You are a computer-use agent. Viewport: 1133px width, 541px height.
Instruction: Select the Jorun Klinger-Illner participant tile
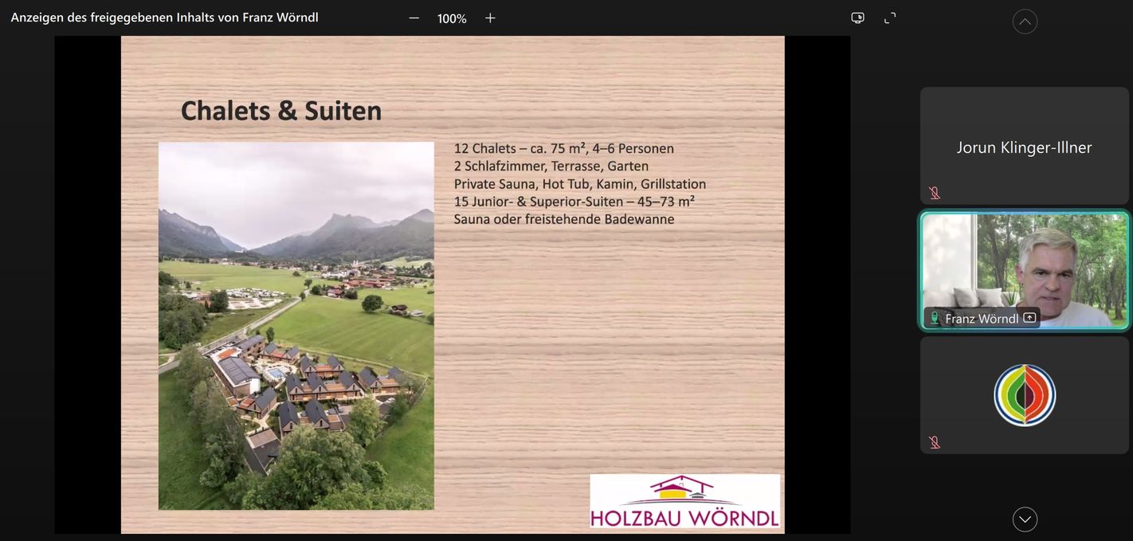pos(1024,147)
